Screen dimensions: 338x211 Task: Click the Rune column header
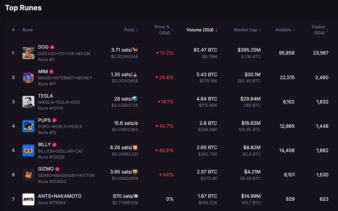(x=28, y=30)
